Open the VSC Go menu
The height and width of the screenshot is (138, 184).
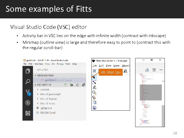click(53, 64)
